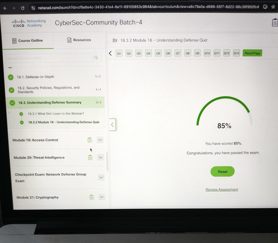Open question Q5

158,54
